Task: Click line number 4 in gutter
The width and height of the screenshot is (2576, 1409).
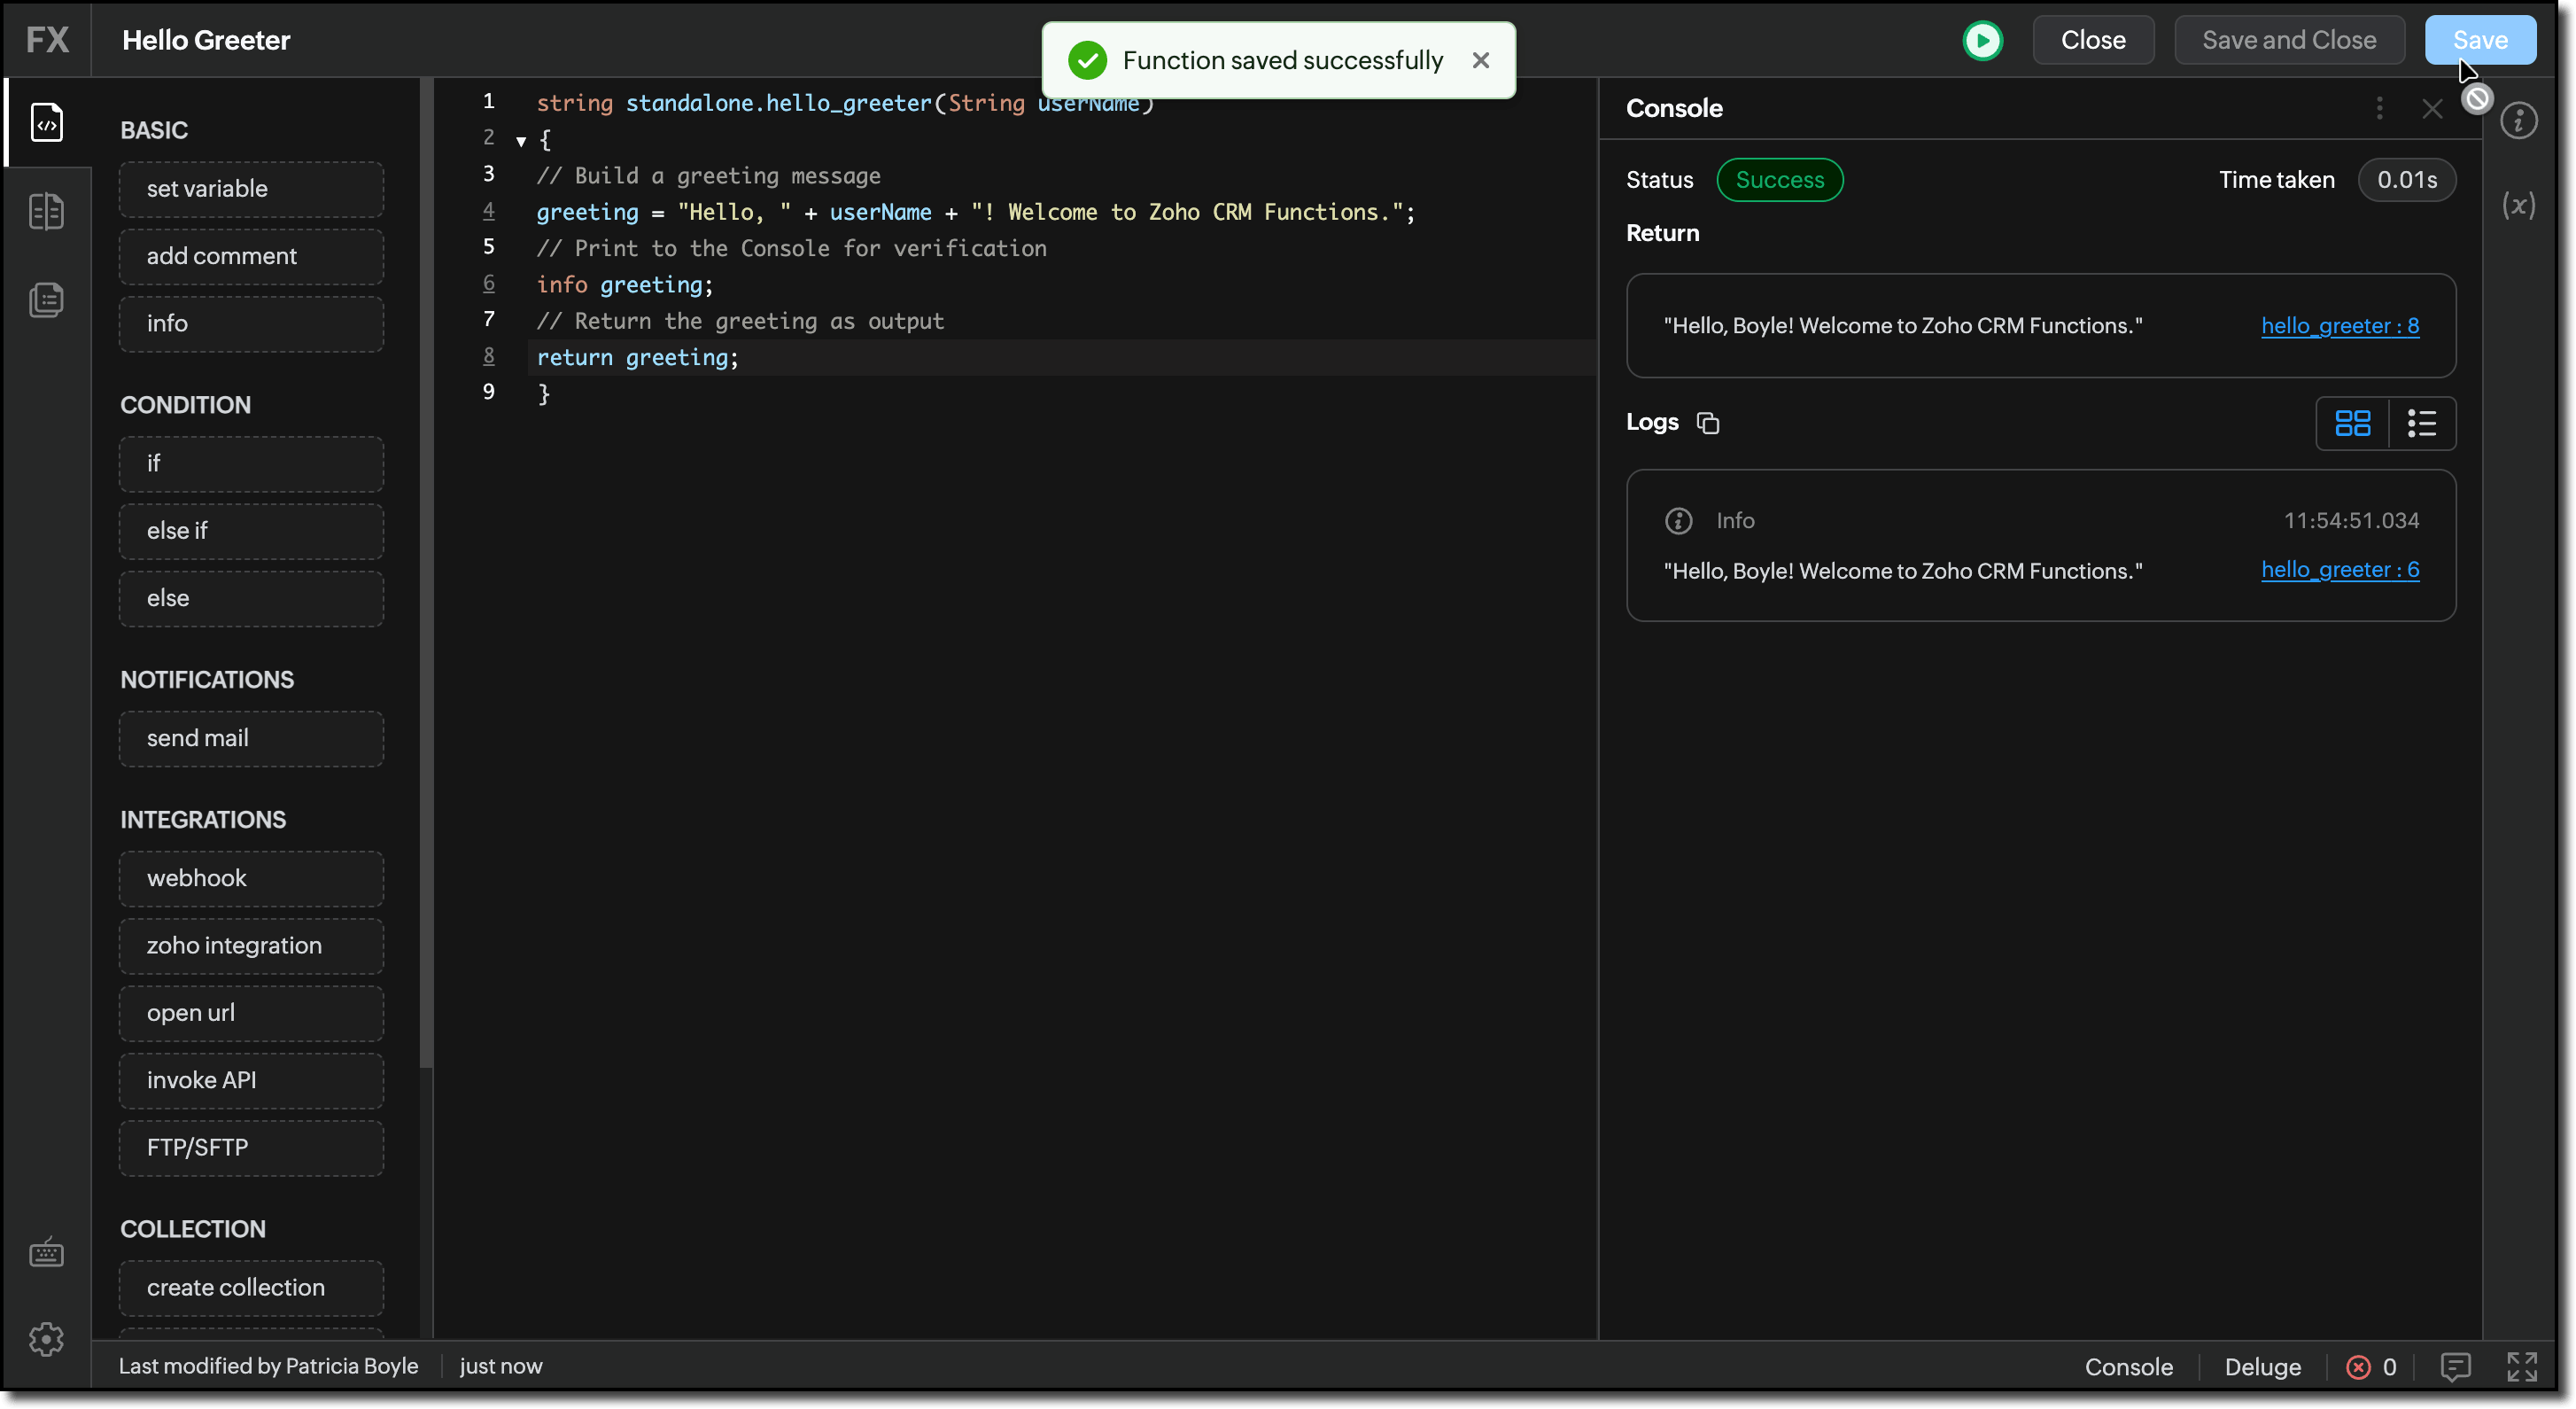Action: coord(489,211)
